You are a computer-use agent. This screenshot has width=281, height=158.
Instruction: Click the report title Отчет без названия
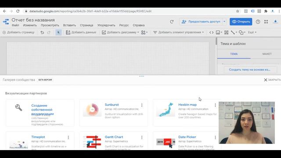click(33, 20)
